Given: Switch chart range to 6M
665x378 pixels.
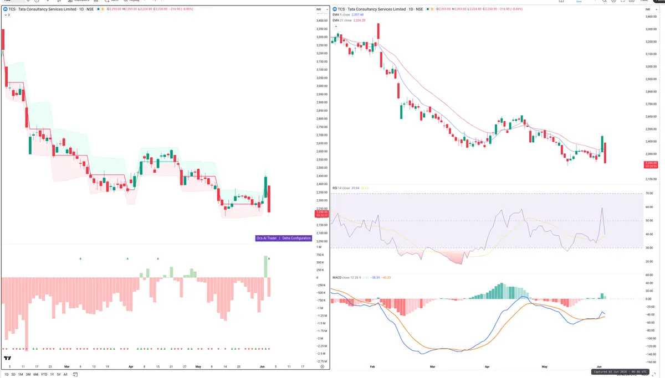Looking at the screenshot, I should [x=36, y=375].
